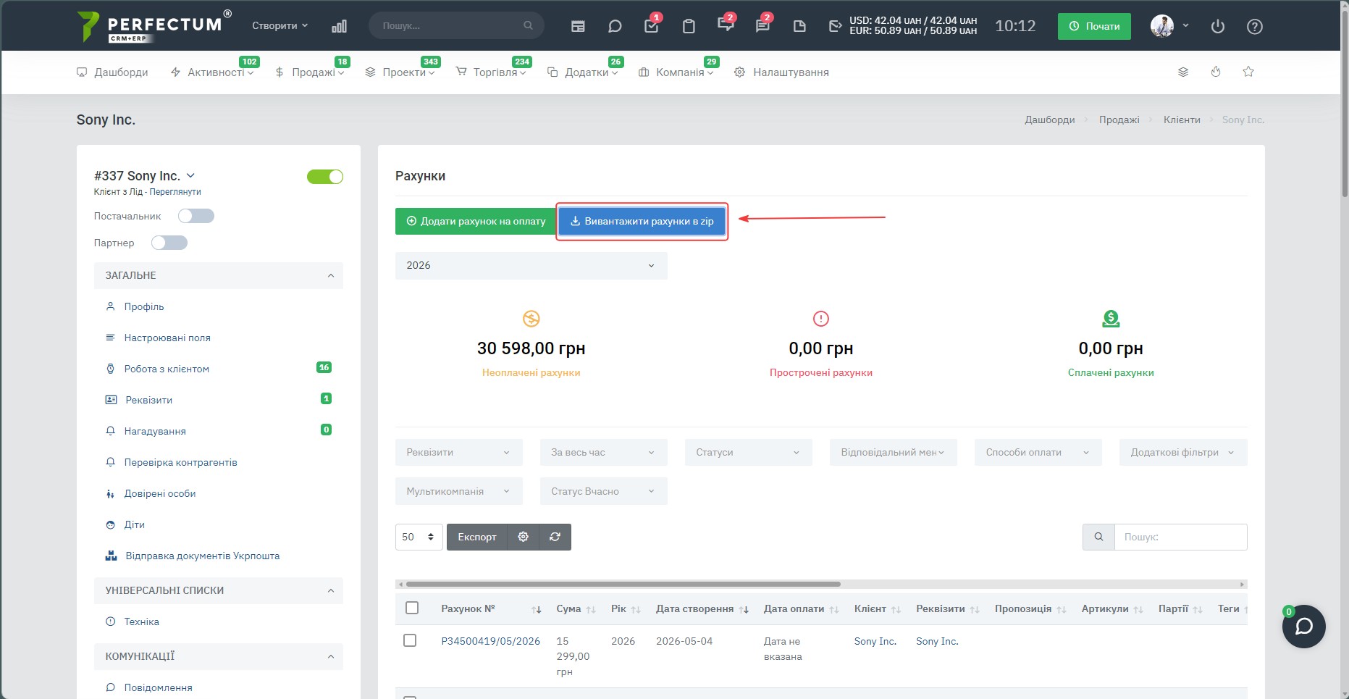This screenshot has width=1349, height=699.
Task: Open tasks checklist icon with badge 1
Action: coord(652,26)
